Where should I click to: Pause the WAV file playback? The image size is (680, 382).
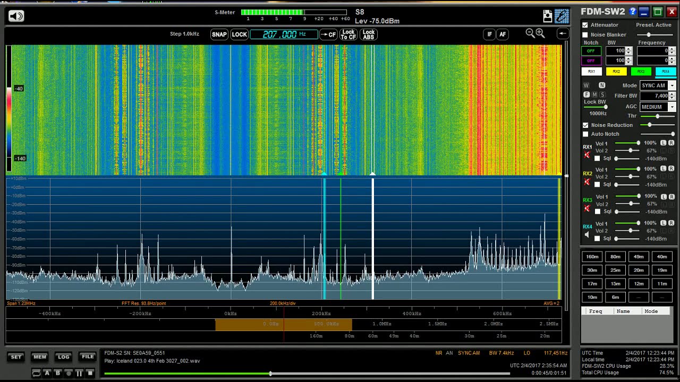[x=79, y=373]
